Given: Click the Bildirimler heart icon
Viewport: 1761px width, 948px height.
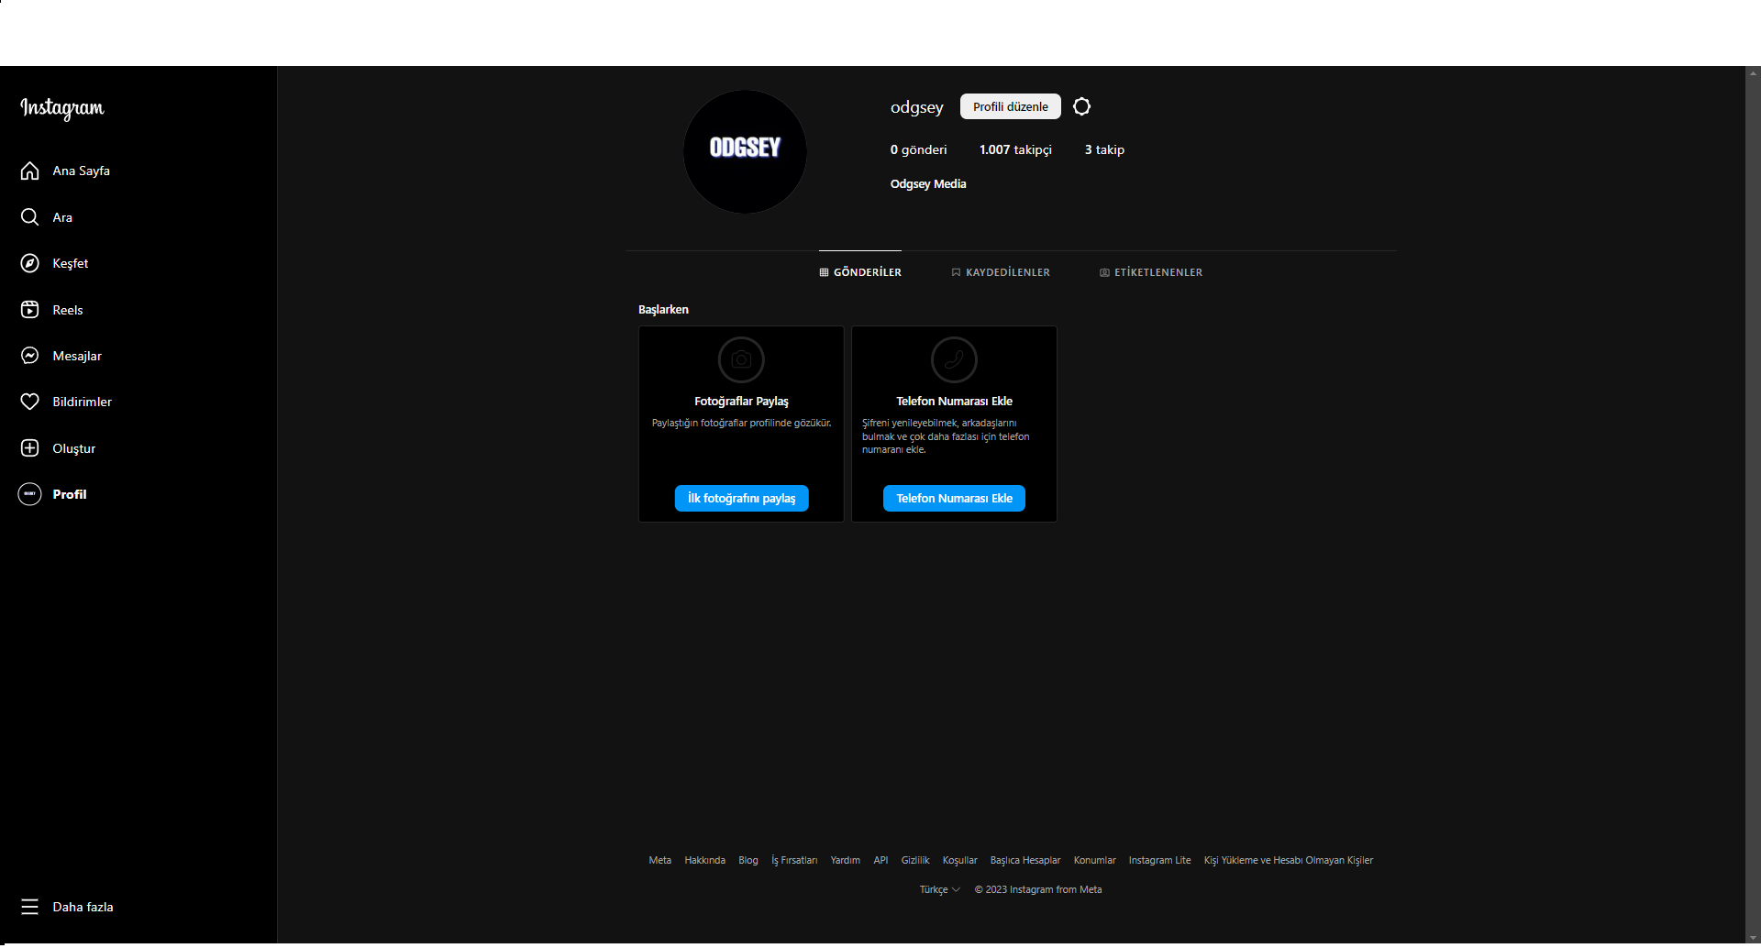Looking at the screenshot, I should pos(30,402).
